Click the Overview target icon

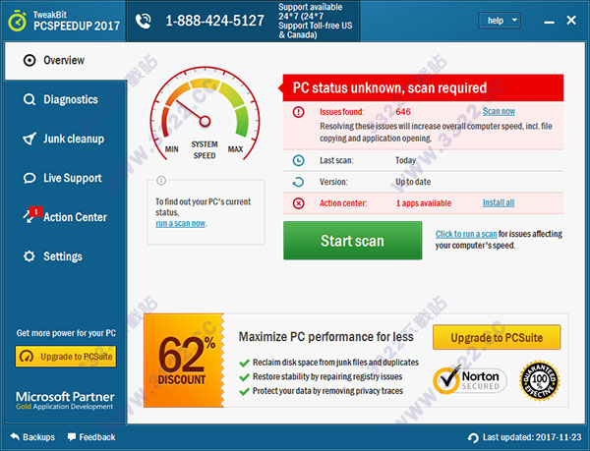(29, 60)
